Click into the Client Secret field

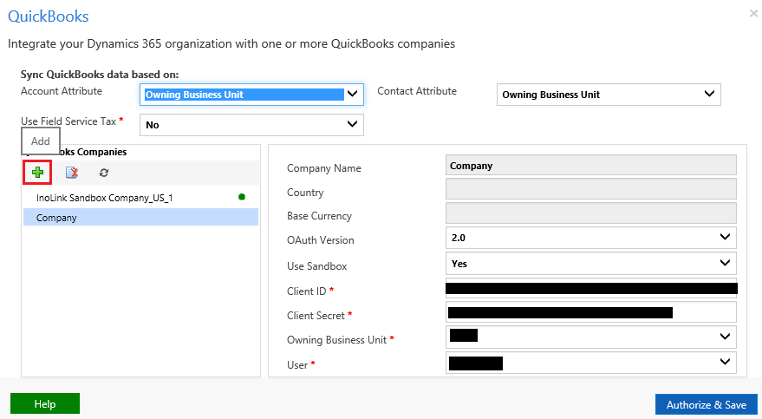pyautogui.click(x=591, y=312)
